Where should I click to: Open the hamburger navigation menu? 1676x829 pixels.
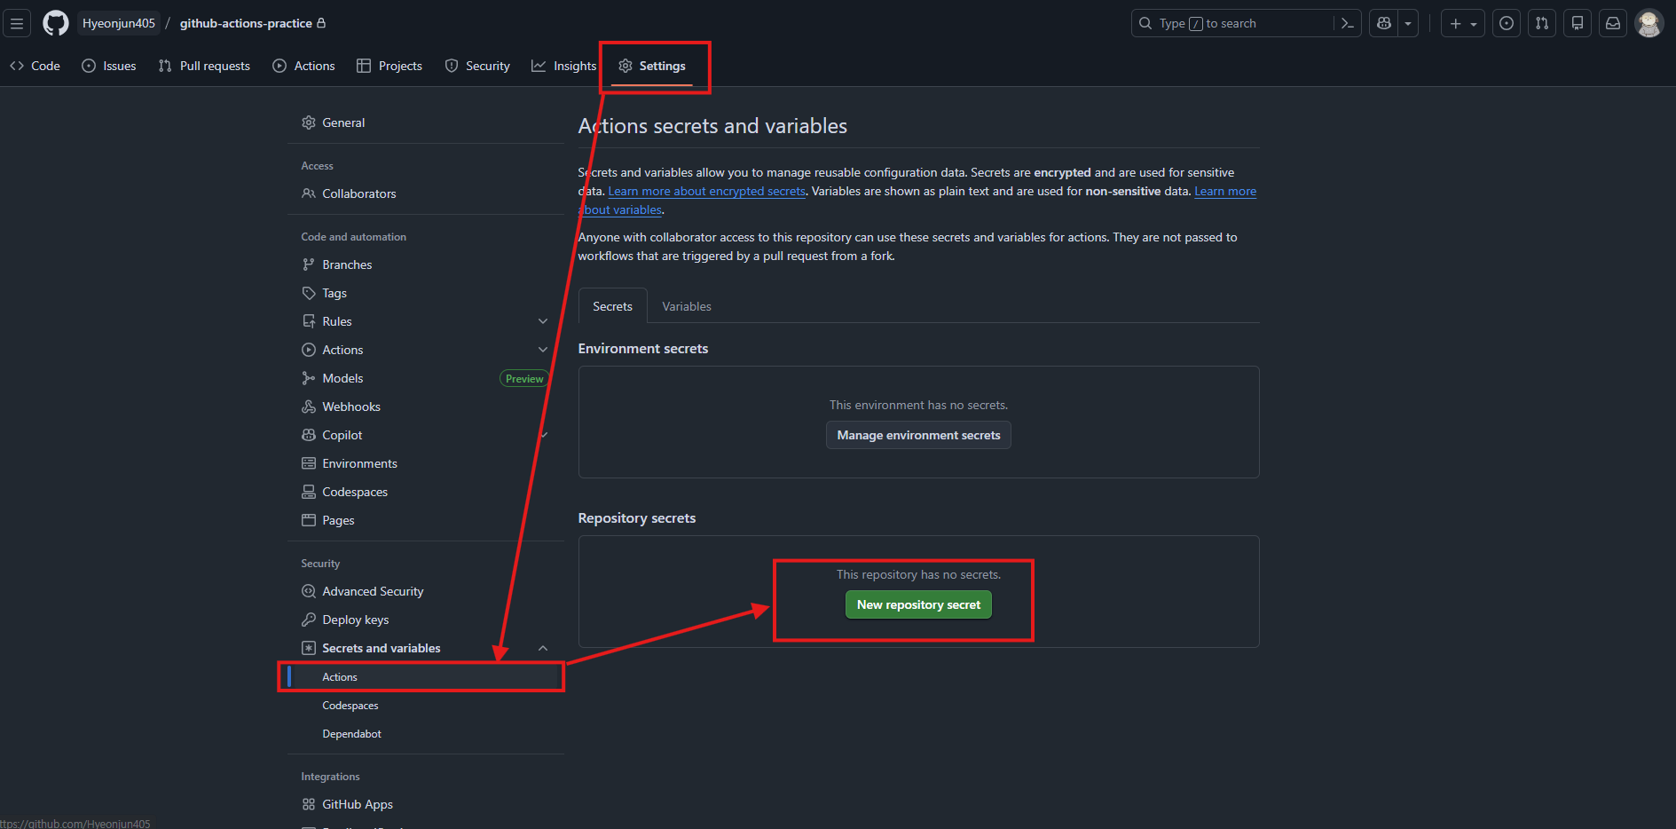click(17, 23)
